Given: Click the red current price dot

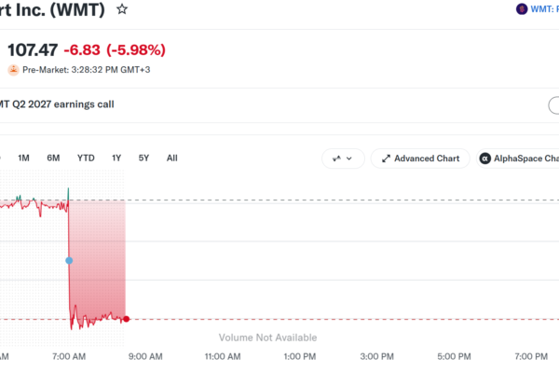Looking at the screenshot, I should pyautogui.click(x=126, y=319).
